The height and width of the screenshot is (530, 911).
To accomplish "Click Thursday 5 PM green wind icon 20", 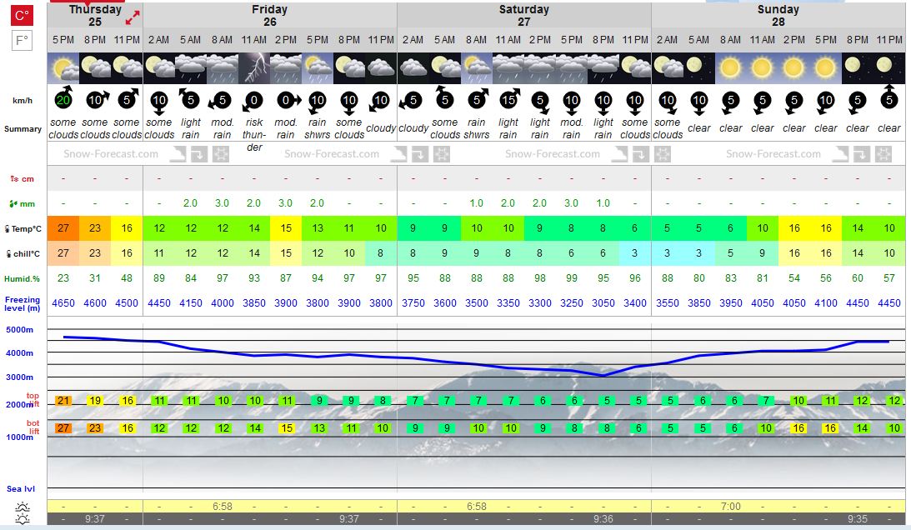I will point(63,99).
